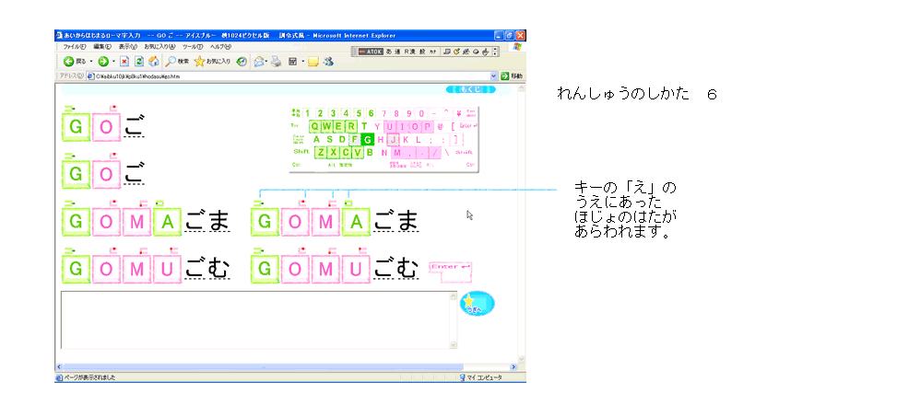Click the IE Back arrow button

coord(68,61)
